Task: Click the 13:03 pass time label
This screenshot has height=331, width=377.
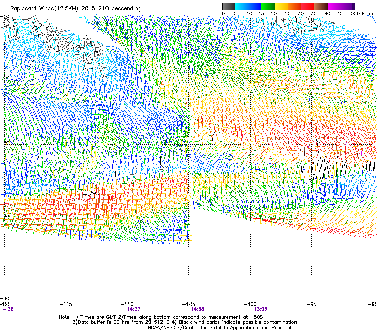Action: tap(260, 309)
